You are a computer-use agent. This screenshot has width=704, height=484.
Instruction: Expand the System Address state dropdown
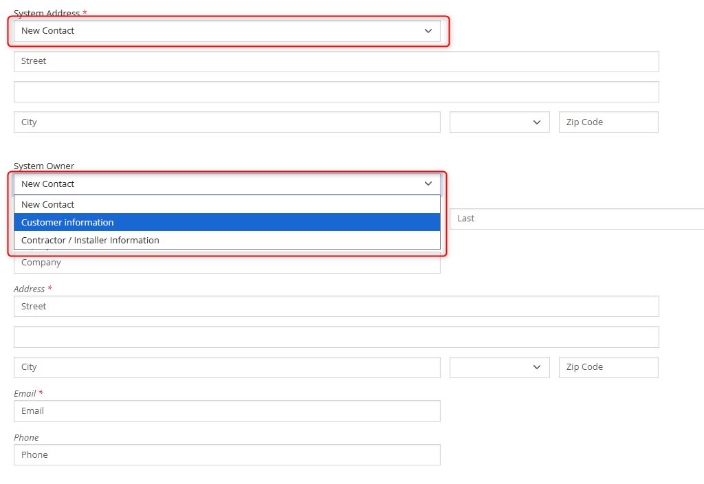pos(500,122)
